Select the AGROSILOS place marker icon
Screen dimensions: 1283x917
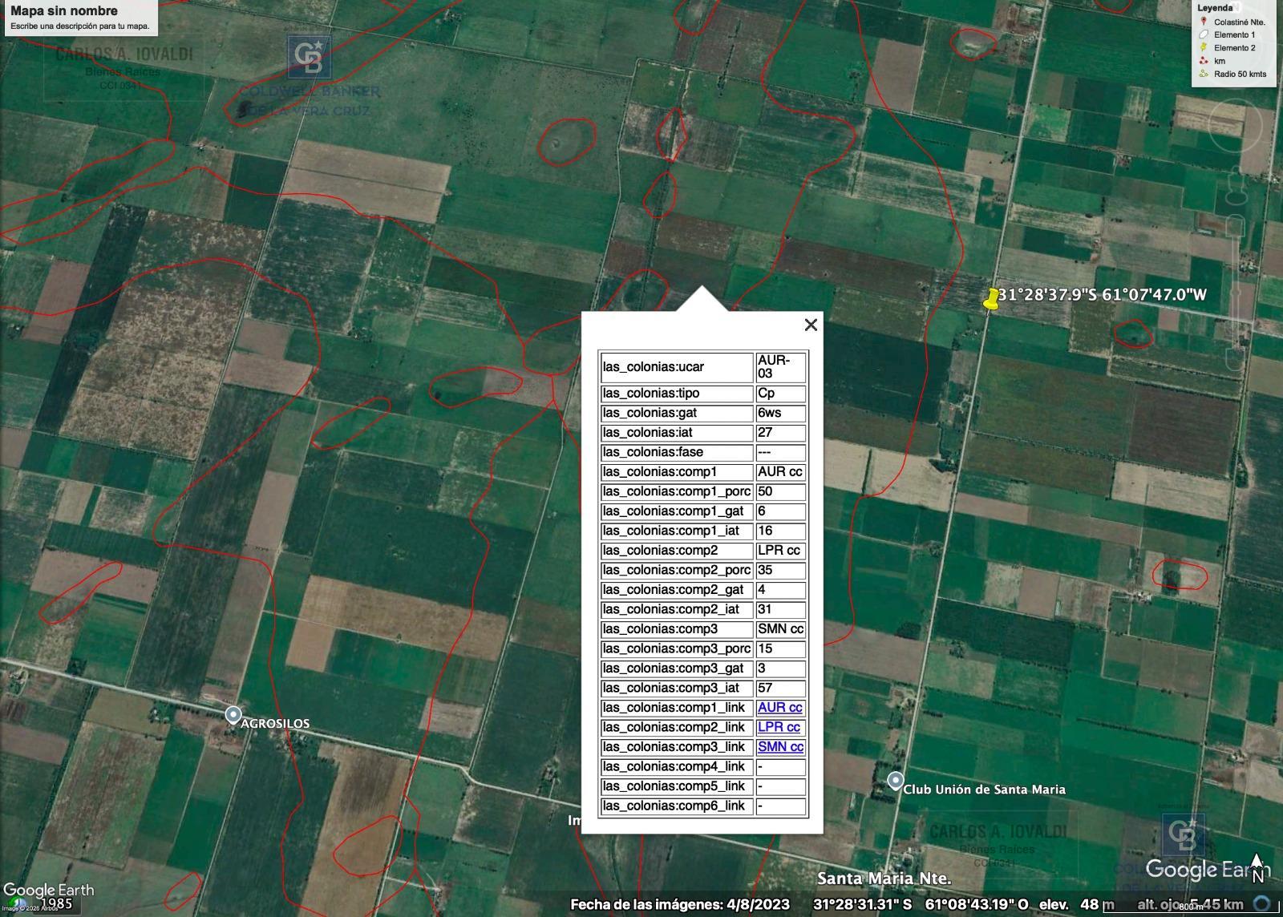(233, 715)
